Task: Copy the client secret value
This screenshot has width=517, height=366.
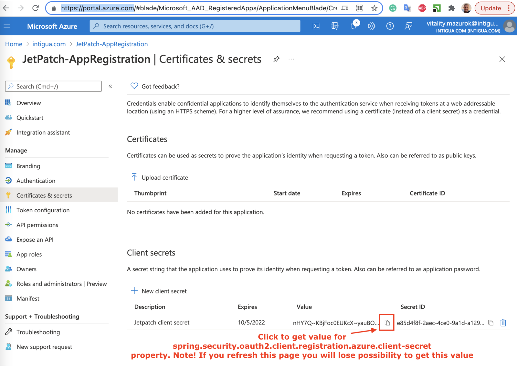Action: pyautogui.click(x=387, y=323)
